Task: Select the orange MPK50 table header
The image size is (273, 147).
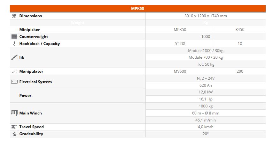Action: point(138,9)
